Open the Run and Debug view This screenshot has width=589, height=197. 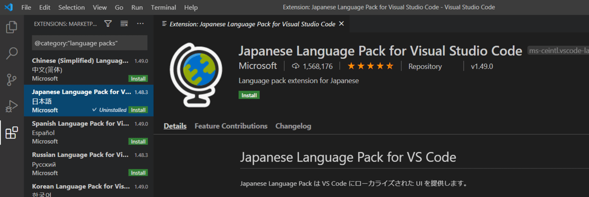tap(12, 106)
